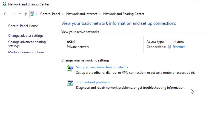Screen dimensions: 212x120
Task: Open the recent locations dropdown arrow
Action: (20, 14)
